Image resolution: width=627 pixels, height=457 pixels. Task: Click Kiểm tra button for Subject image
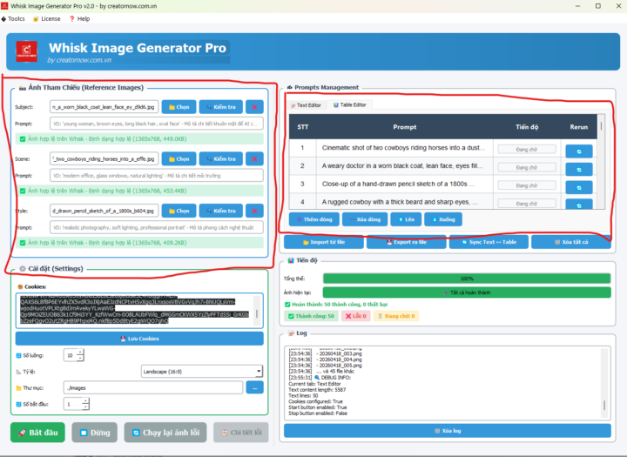[220, 107]
